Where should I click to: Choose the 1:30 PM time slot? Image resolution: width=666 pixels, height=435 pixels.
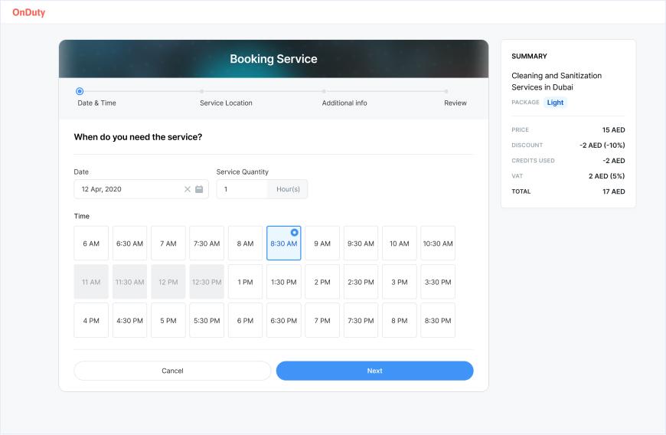click(284, 282)
